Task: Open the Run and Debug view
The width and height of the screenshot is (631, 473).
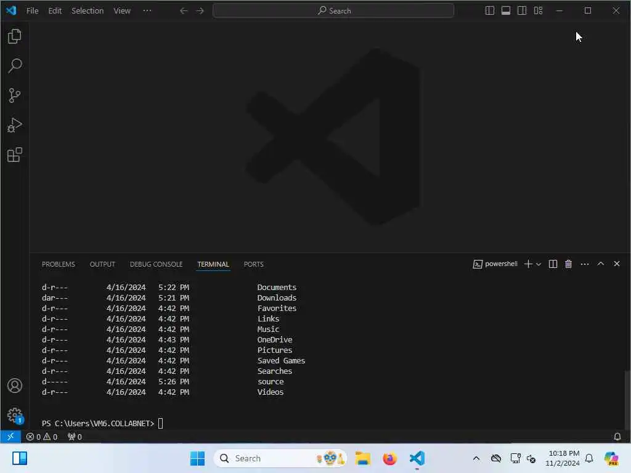Action: [15, 125]
